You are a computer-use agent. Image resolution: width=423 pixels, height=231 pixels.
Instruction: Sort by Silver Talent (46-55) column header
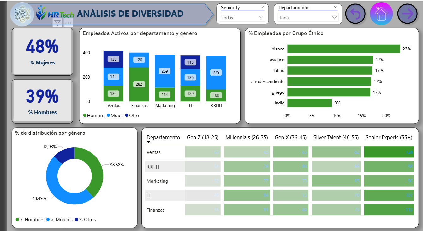click(x=336, y=137)
